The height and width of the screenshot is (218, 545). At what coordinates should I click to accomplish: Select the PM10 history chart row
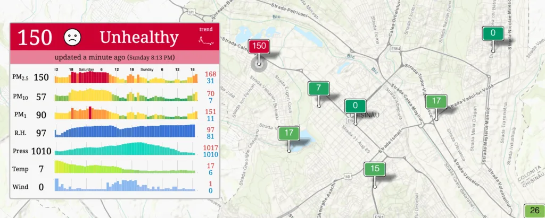[126, 96]
